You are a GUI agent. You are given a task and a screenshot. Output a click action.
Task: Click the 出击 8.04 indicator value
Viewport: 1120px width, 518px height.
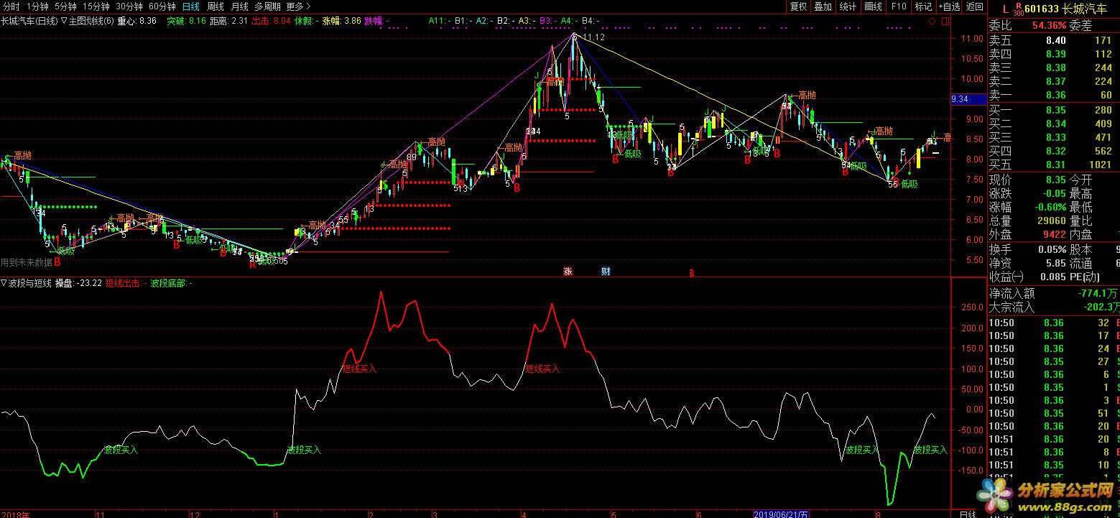tap(272, 21)
